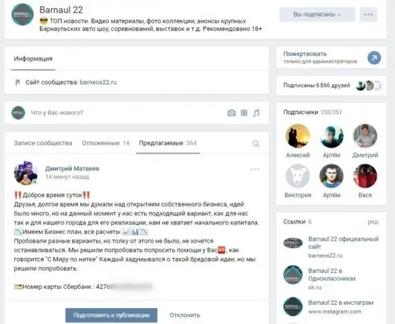Edit links via the 'ред.' link

[x=373, y=222]
